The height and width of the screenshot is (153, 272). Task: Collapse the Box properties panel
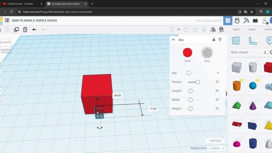(x=173, y=40)
